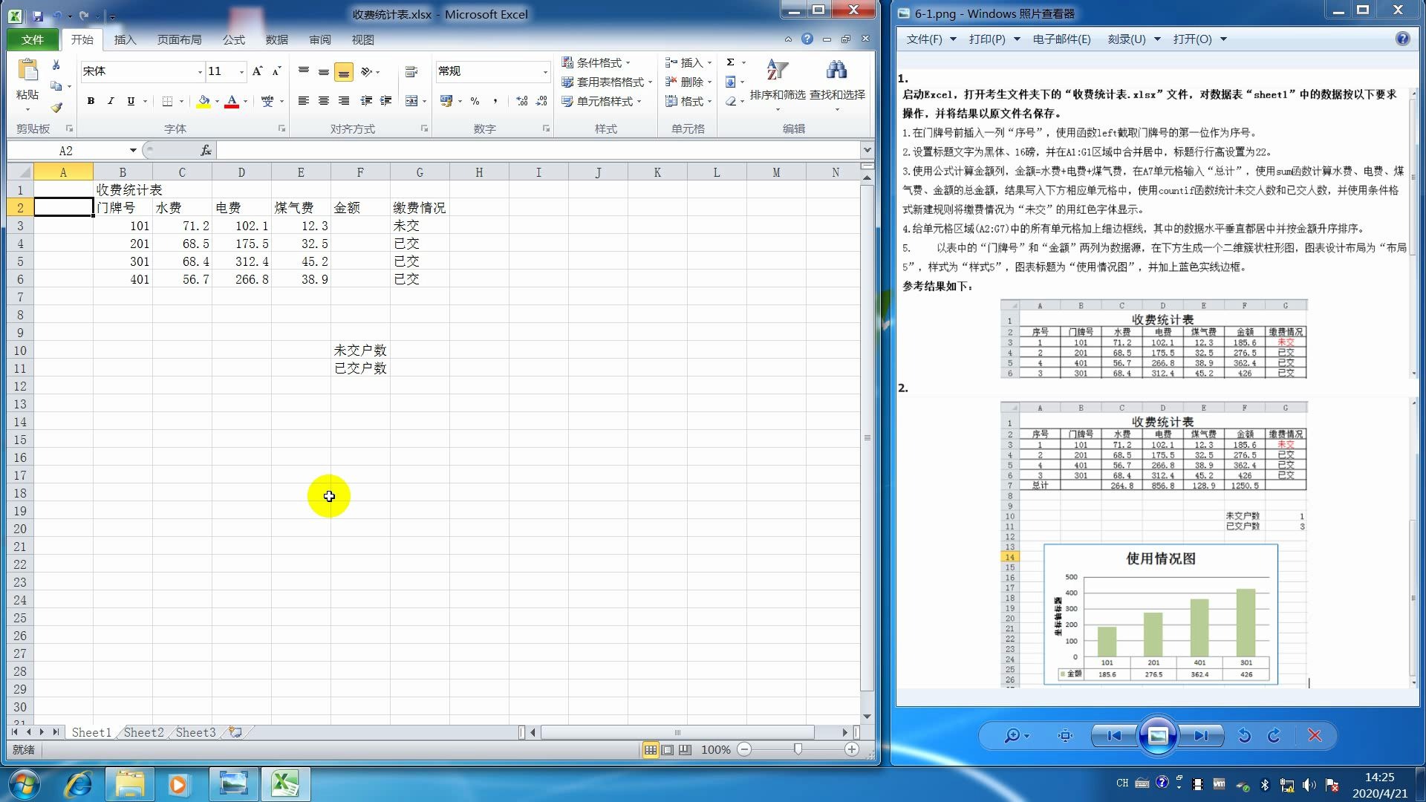Click the Insert Function fx icon
Viewport: 1426px width, 802px height.
click(x=206, y=151)
